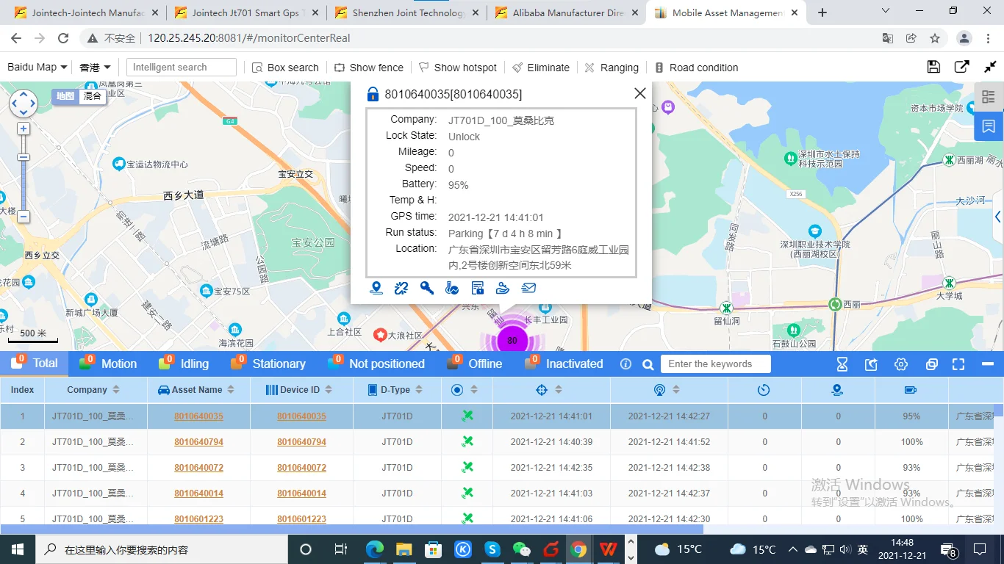Open the gear settings icon in list toolbar
1004x564 pixels.
(x=901, y=364)
